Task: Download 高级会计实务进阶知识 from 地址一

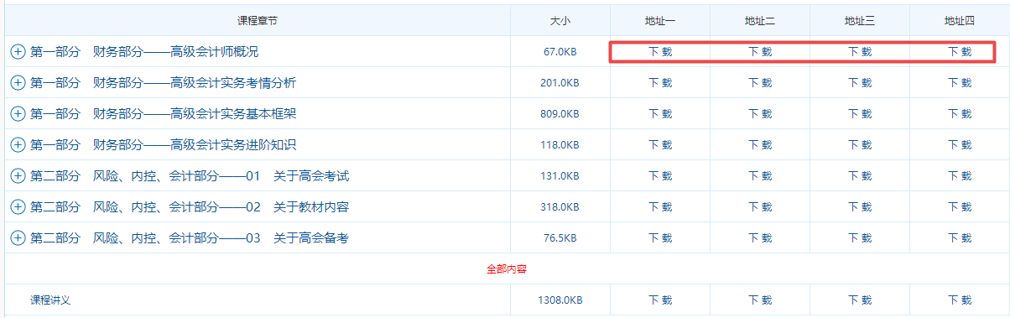Action: 660,145
